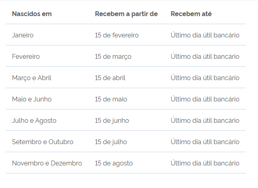The height and width of the screenshot is (188, 258).
Task: Click the '15 de maio' date
Action: [111, 99]
